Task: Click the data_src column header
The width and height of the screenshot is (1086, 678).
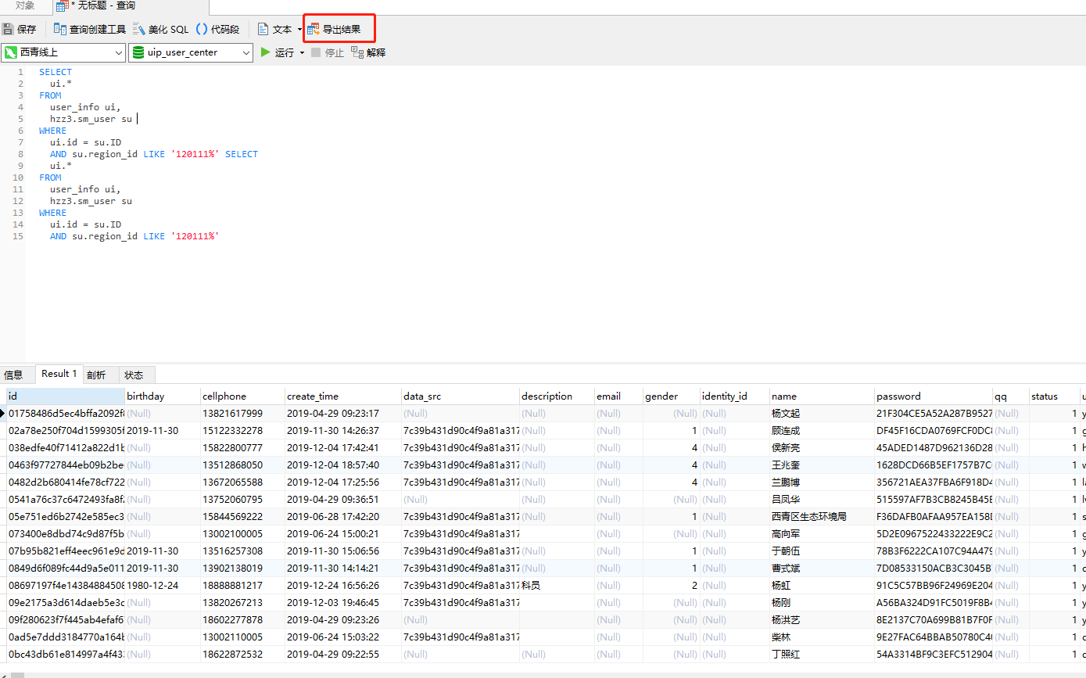Action: pos(461,396)
